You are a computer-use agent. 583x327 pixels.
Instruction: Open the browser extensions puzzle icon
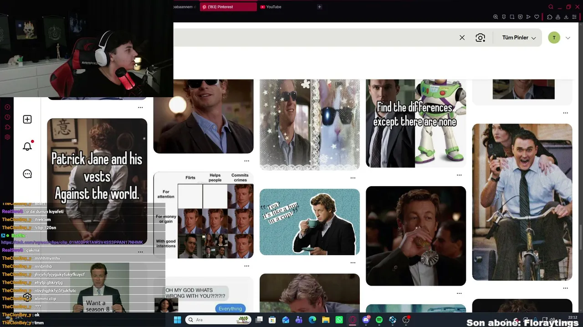(x=550, y=17)
